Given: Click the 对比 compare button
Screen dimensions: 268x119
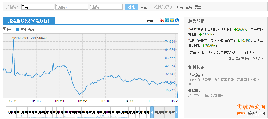Looking at the screenshot, I should click(131, 7).
